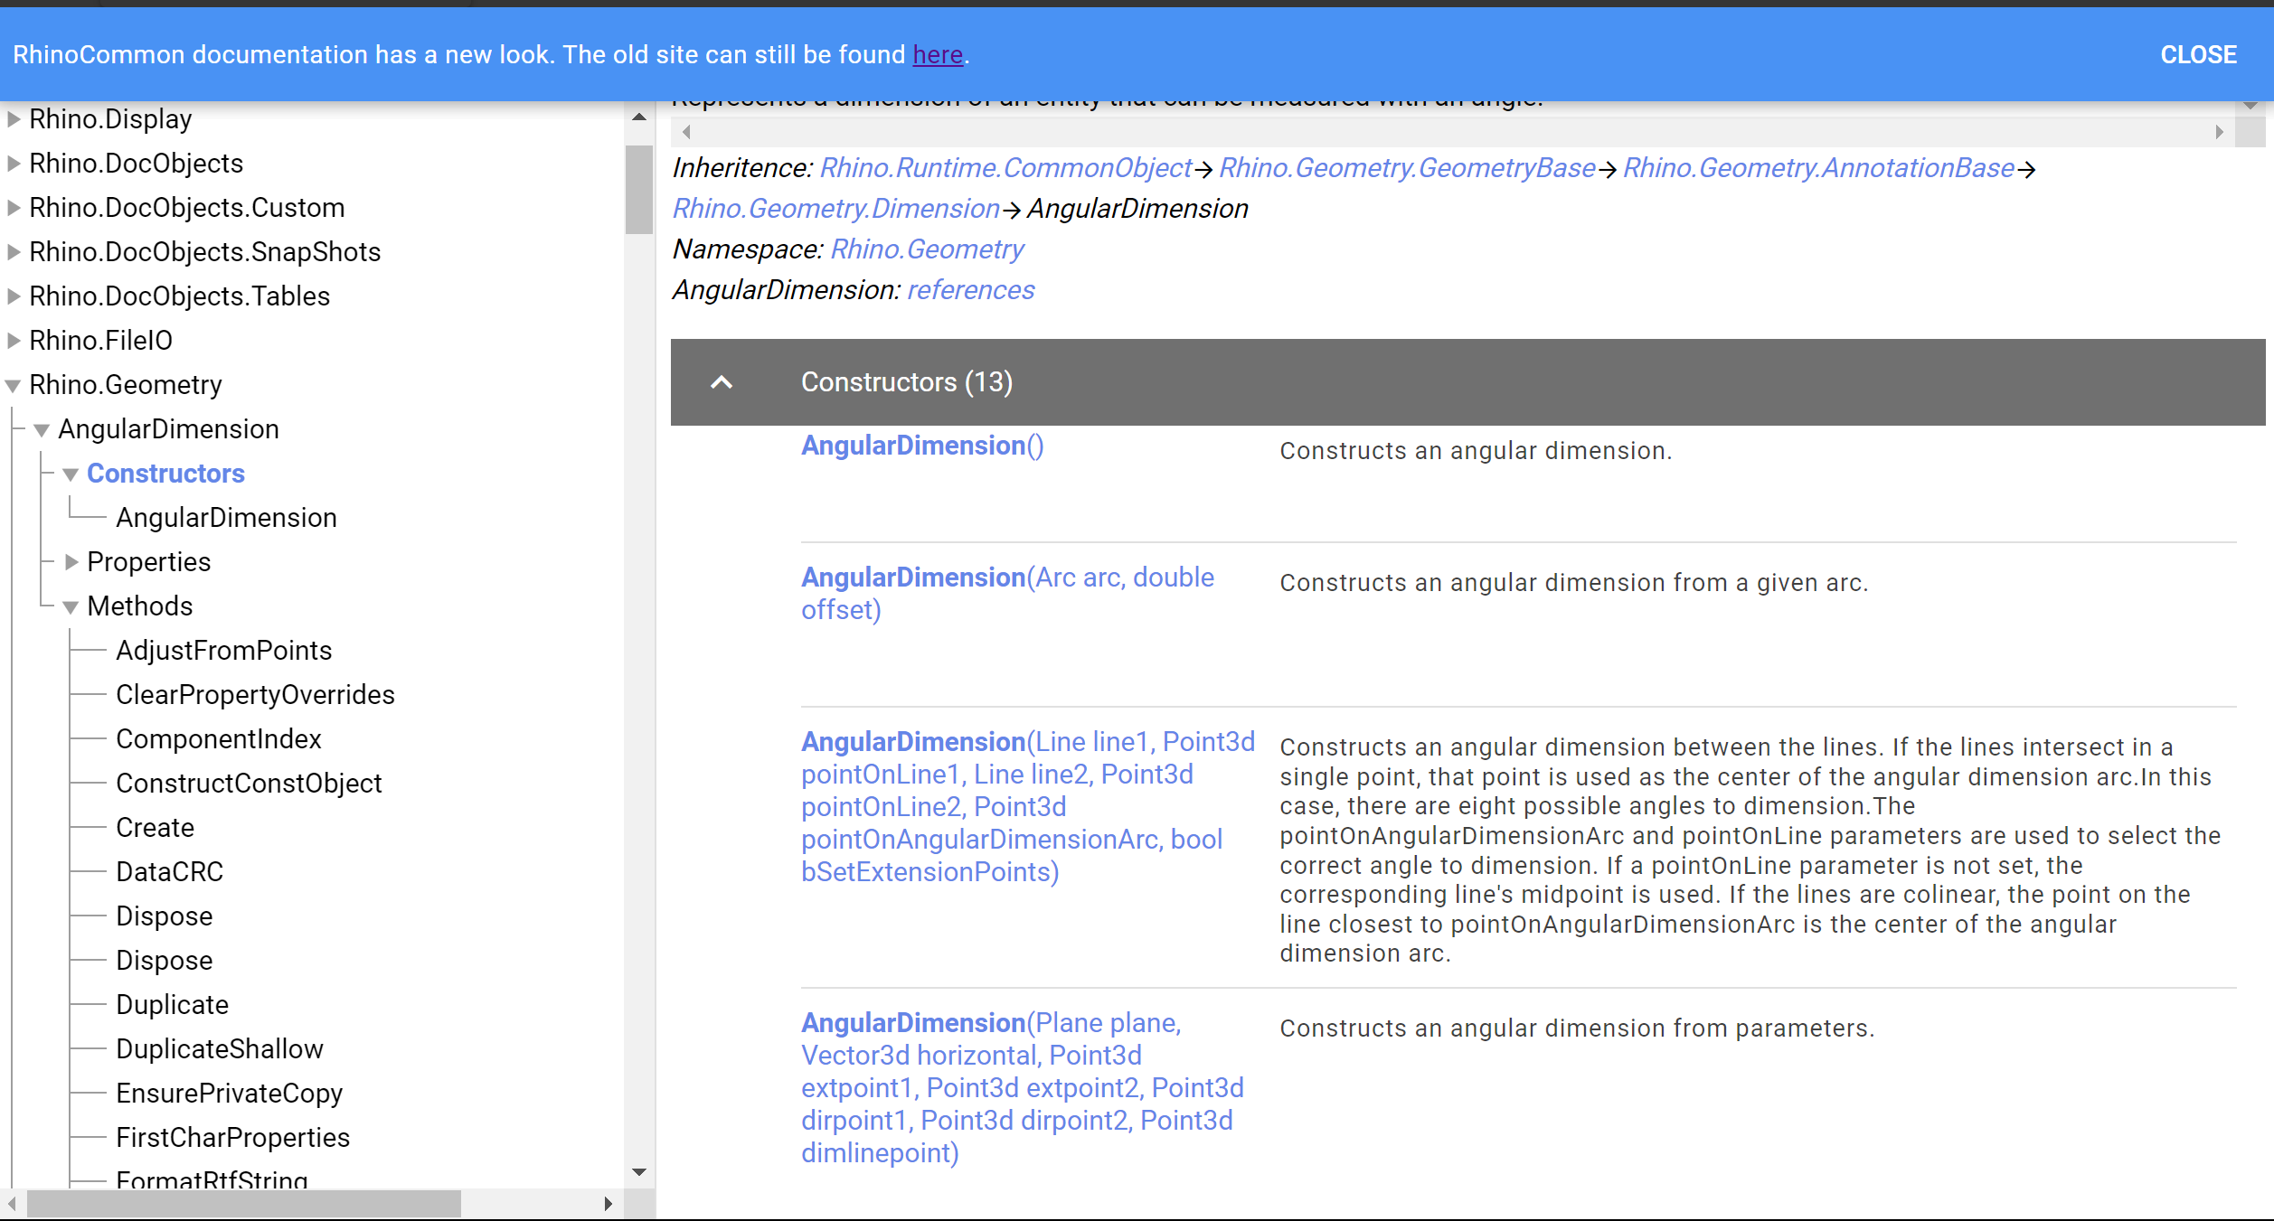The width and height of the screenshot is (2274, 1221).
Task: Collapse the Methods tree node
Action: point(71,607)
